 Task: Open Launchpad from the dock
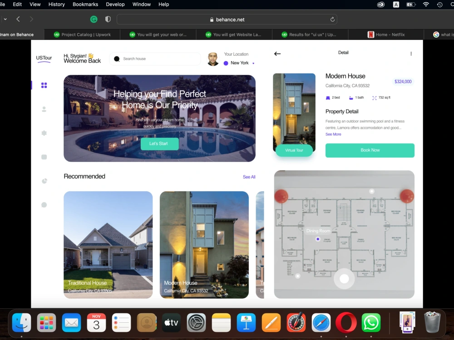pyautogui.click(x=47, y=323)
